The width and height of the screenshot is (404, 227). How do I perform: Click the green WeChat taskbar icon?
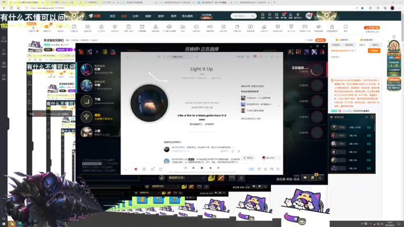(12, 224)
